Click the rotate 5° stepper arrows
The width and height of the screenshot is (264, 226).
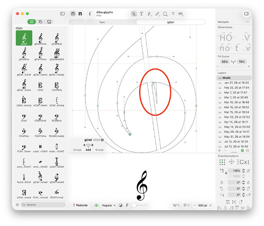pos(243,182)
